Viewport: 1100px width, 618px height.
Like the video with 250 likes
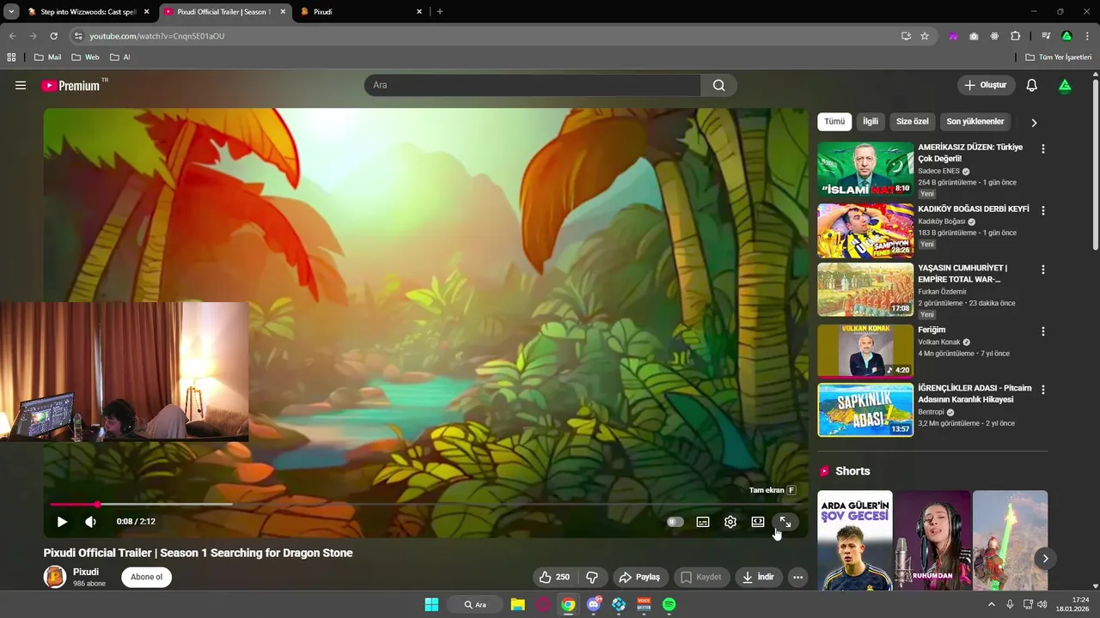(x=554, y=578)
